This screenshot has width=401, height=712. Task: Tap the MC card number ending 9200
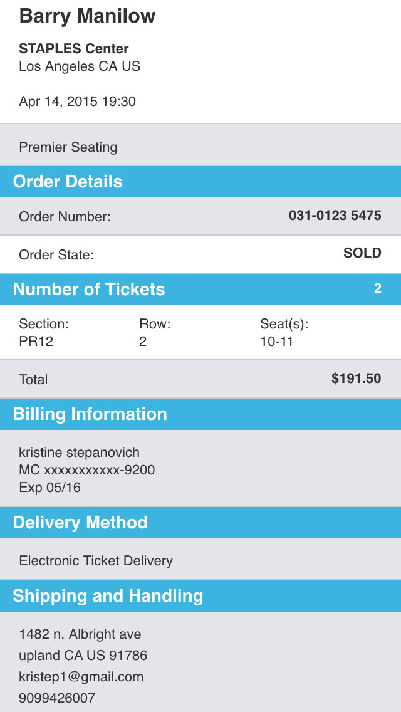[87, 470]
